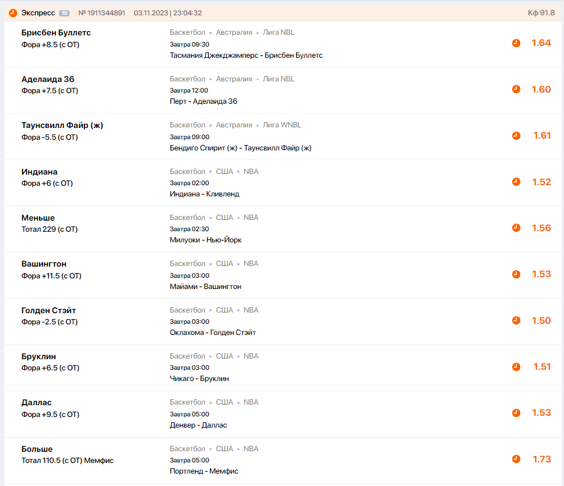
Task: Click the Аделаида 36 selection name
Action: click(x=48, y=79)
